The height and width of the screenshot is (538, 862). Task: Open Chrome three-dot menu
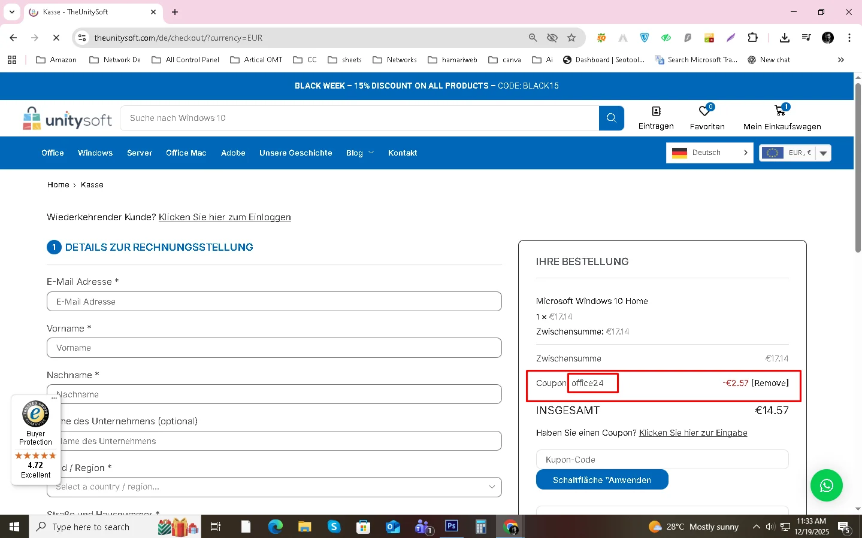point(849,38)
